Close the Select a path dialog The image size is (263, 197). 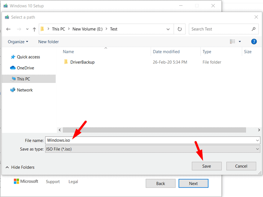[256, 17]
